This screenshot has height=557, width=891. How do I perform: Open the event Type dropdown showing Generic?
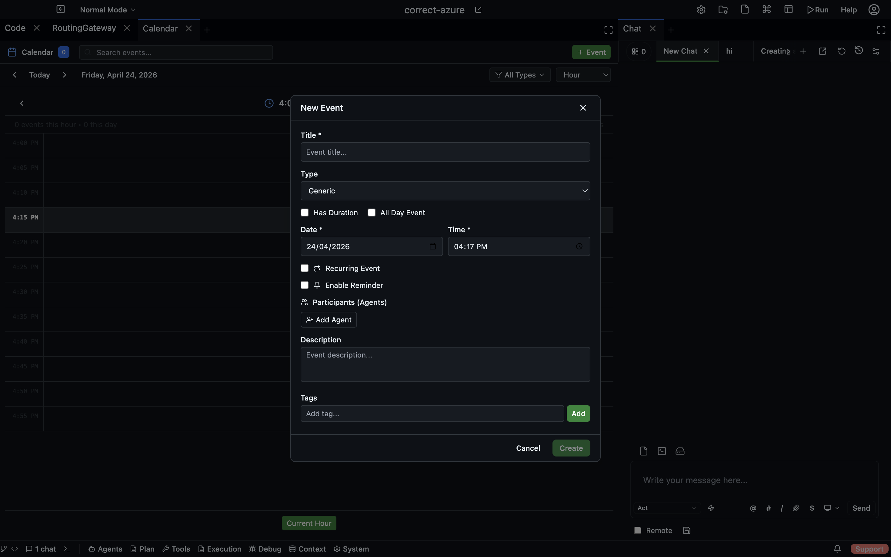tap(444, 190)
